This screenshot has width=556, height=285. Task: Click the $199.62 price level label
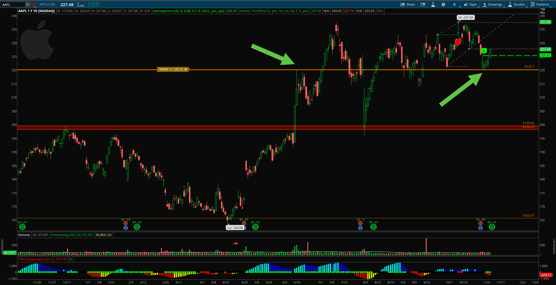(x=528, y=123)
